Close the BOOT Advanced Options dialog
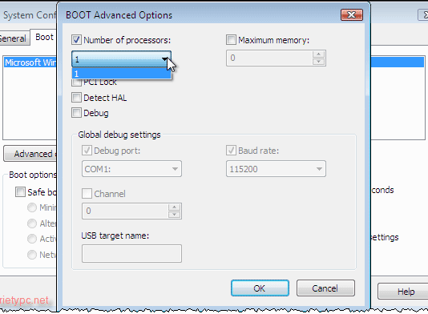This screenshot has width=428, height=314. pyautogui.click(x=352, y=14)
